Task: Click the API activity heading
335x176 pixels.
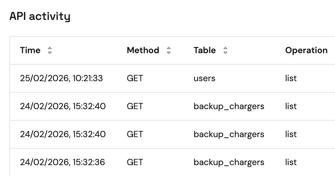Action: point(40,16)
